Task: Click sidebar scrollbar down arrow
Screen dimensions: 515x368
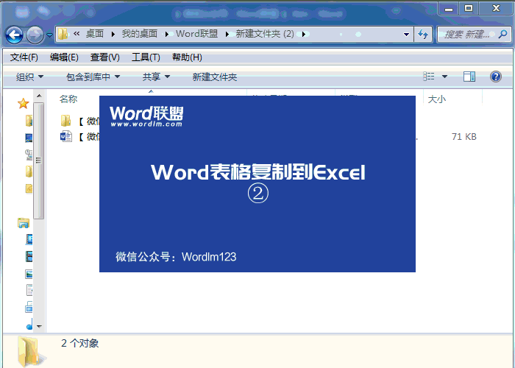Action: coord(39,326)
